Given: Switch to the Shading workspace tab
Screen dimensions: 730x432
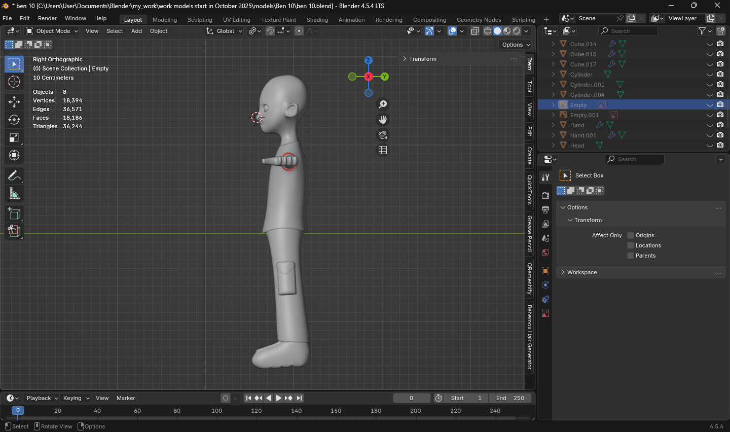Looking at the screenshot, I should [317, 20].
